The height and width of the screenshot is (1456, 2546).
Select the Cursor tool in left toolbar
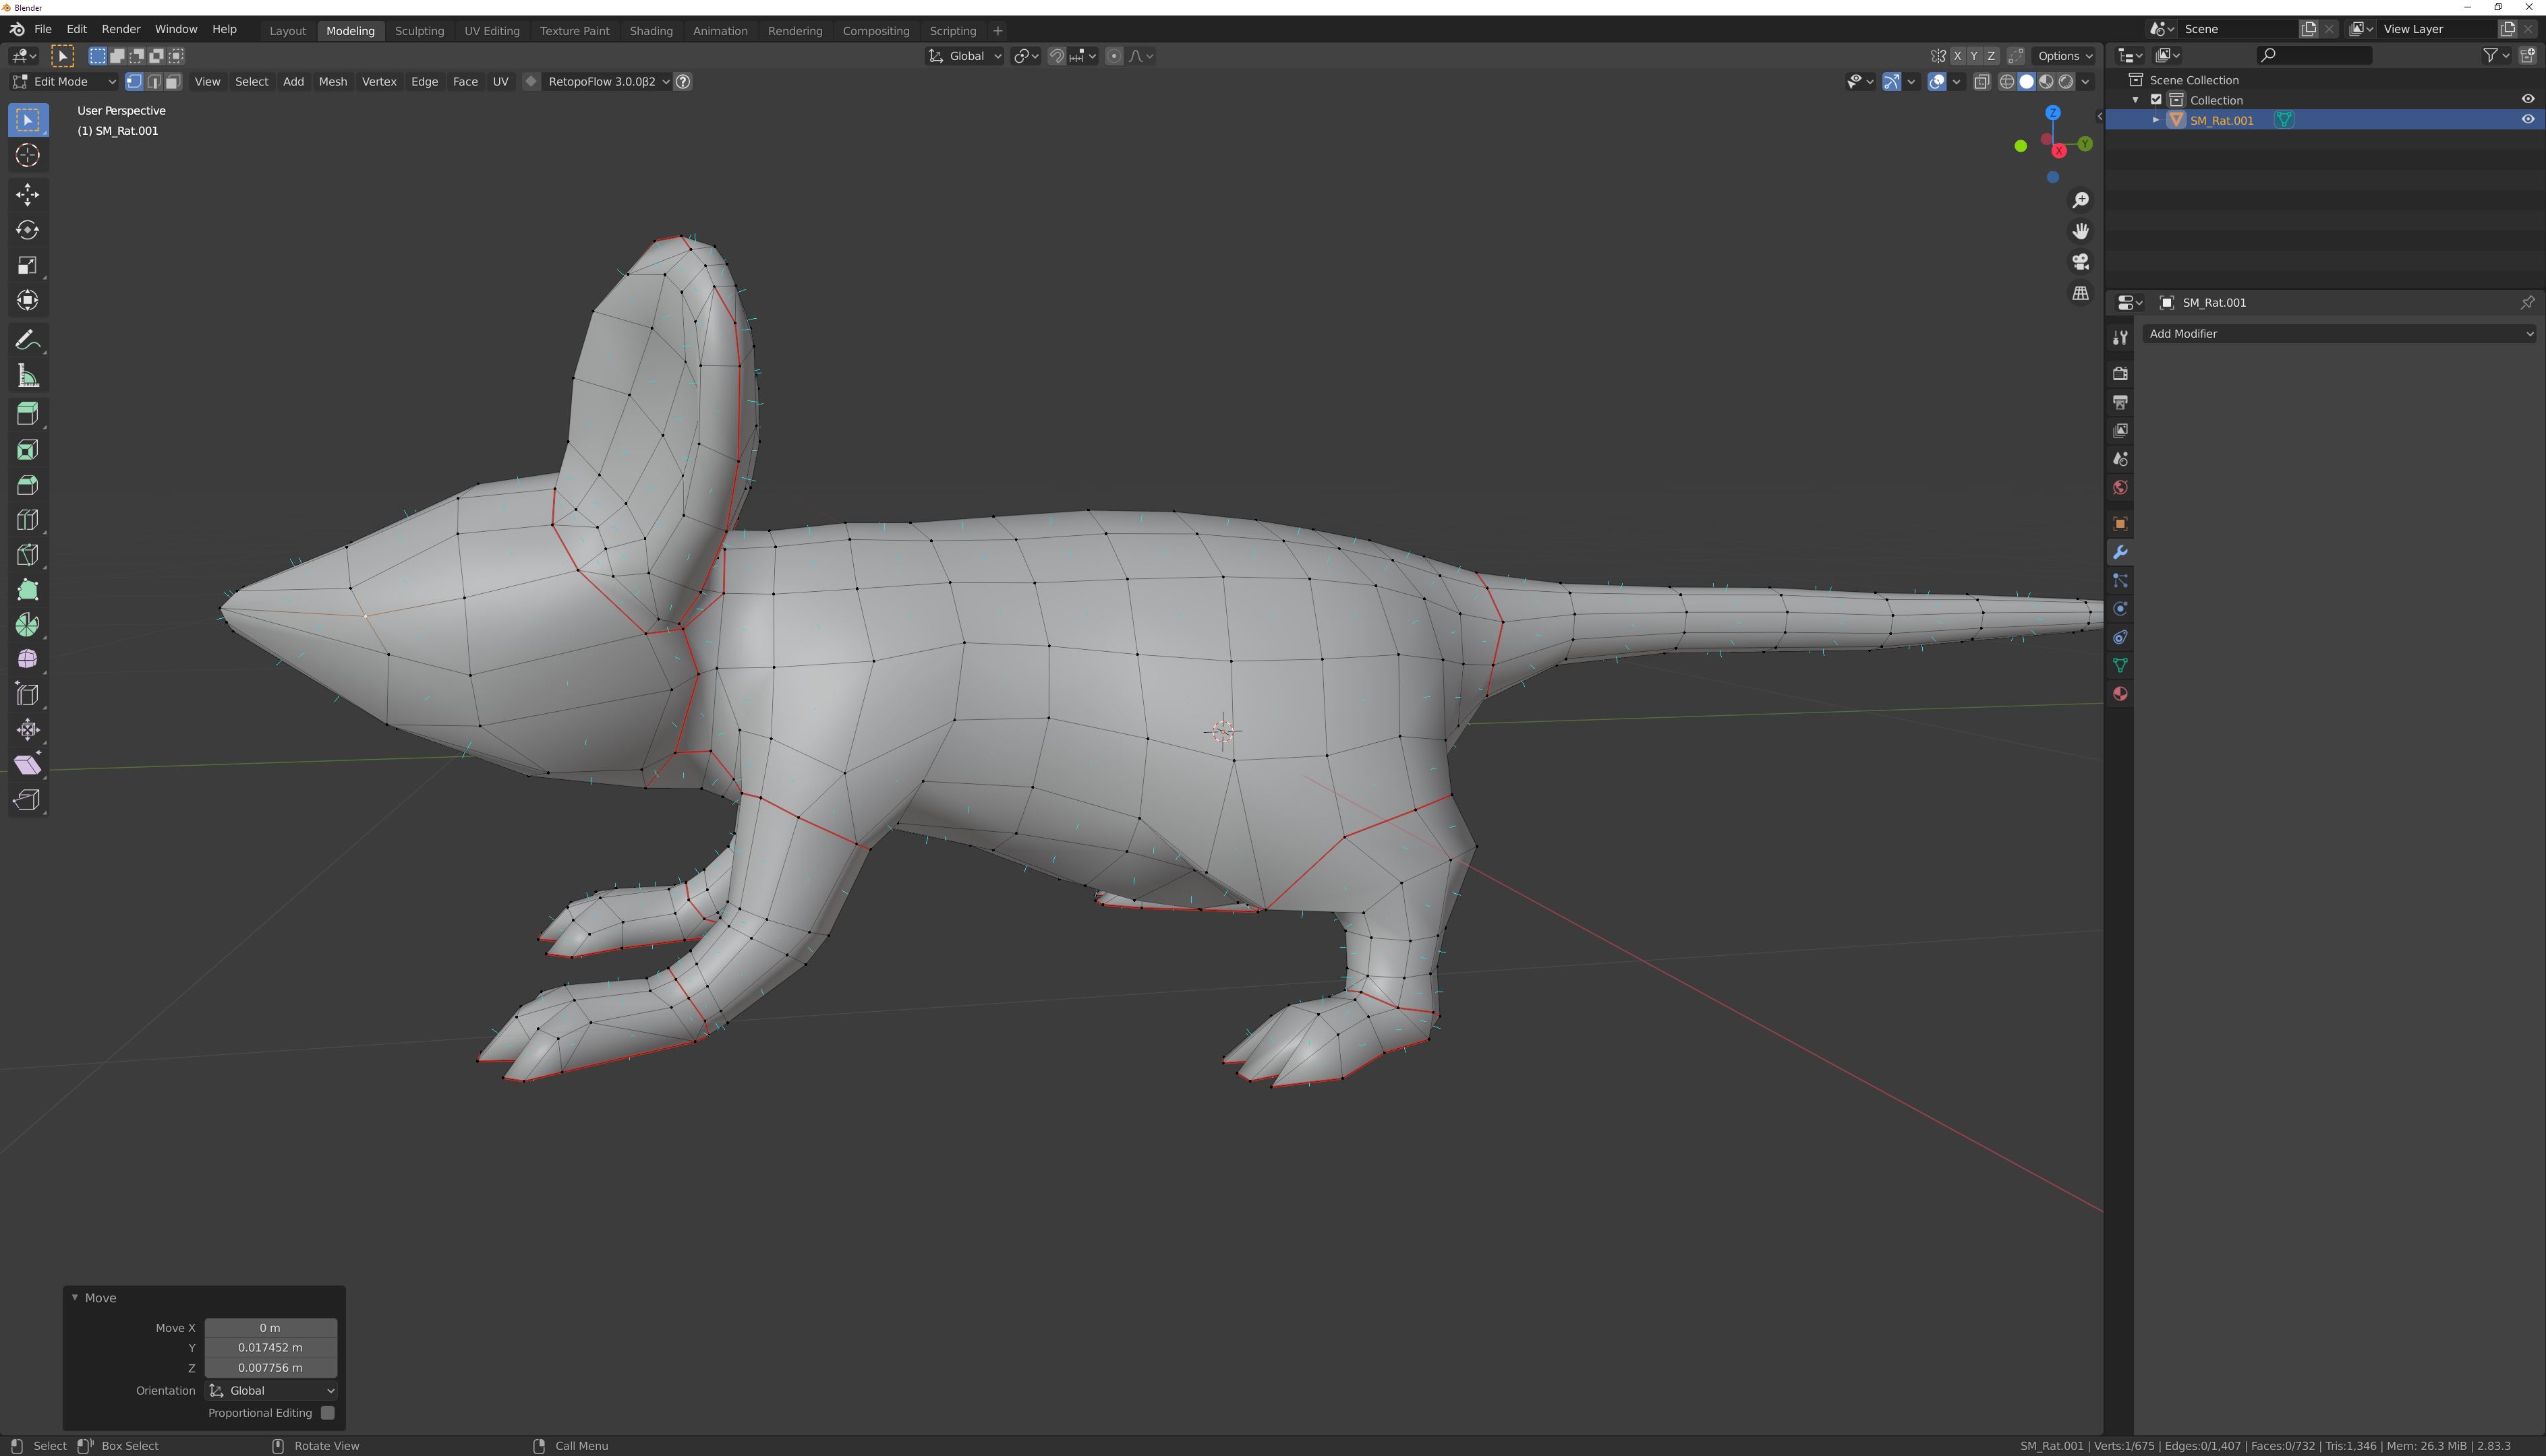tap(27, 155)
